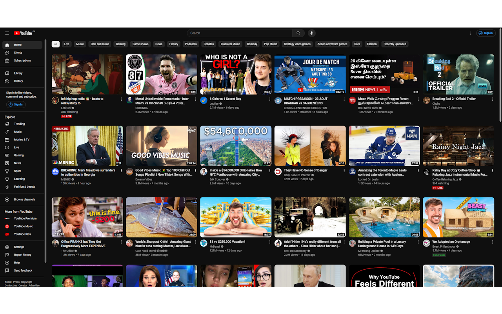Viewport: 502px width, 314px height.
Task: Open options menu on the lofi hip hop video
Action: pos(121,99)
